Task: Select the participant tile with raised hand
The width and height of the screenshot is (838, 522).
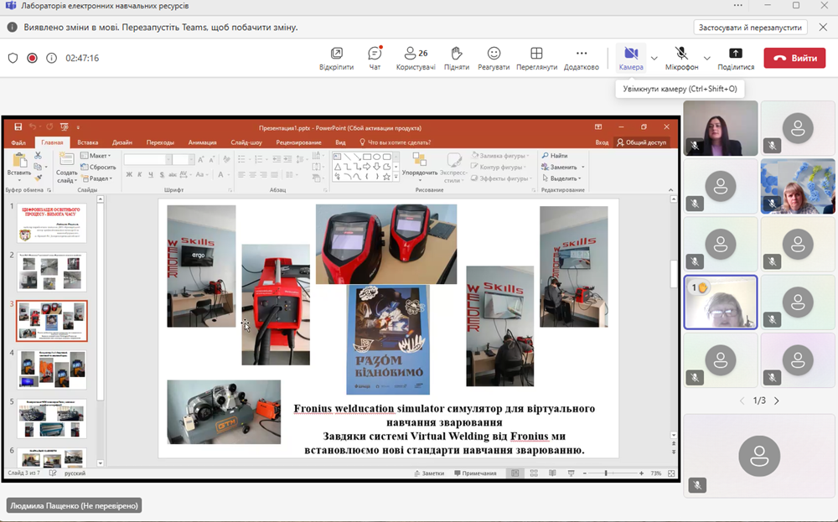Action: pos(721,302)
